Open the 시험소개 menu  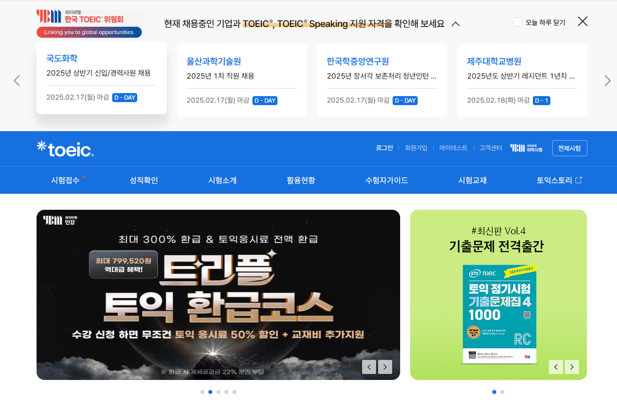pyautogui.click(x=222, y=180)
